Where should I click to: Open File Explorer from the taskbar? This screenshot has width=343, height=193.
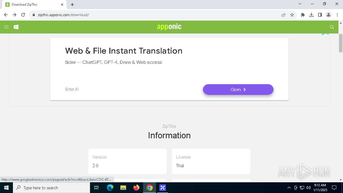pos(123,188)
